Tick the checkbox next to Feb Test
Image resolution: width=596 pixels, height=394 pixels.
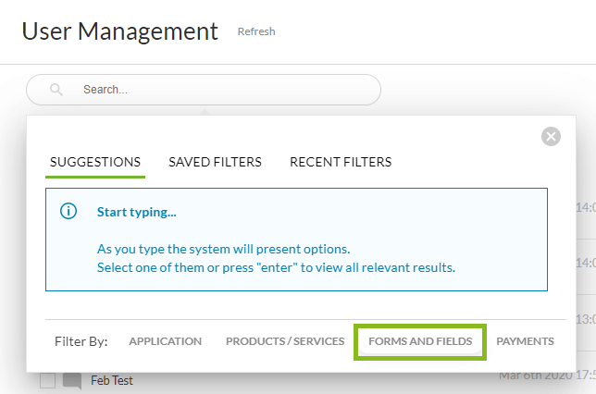tap(48, 380)
